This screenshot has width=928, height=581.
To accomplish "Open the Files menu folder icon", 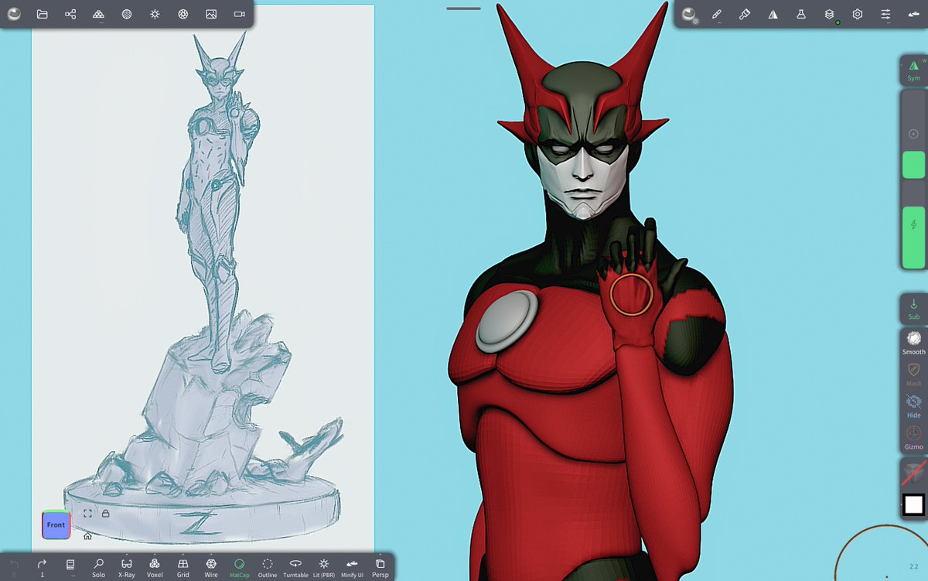I will click(43, 14).
